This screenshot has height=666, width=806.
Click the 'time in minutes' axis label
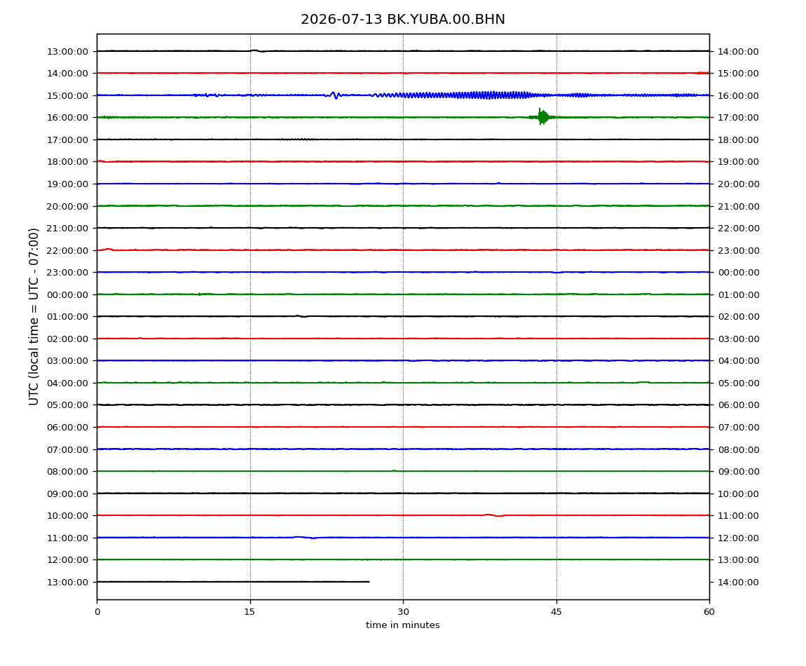402,625
